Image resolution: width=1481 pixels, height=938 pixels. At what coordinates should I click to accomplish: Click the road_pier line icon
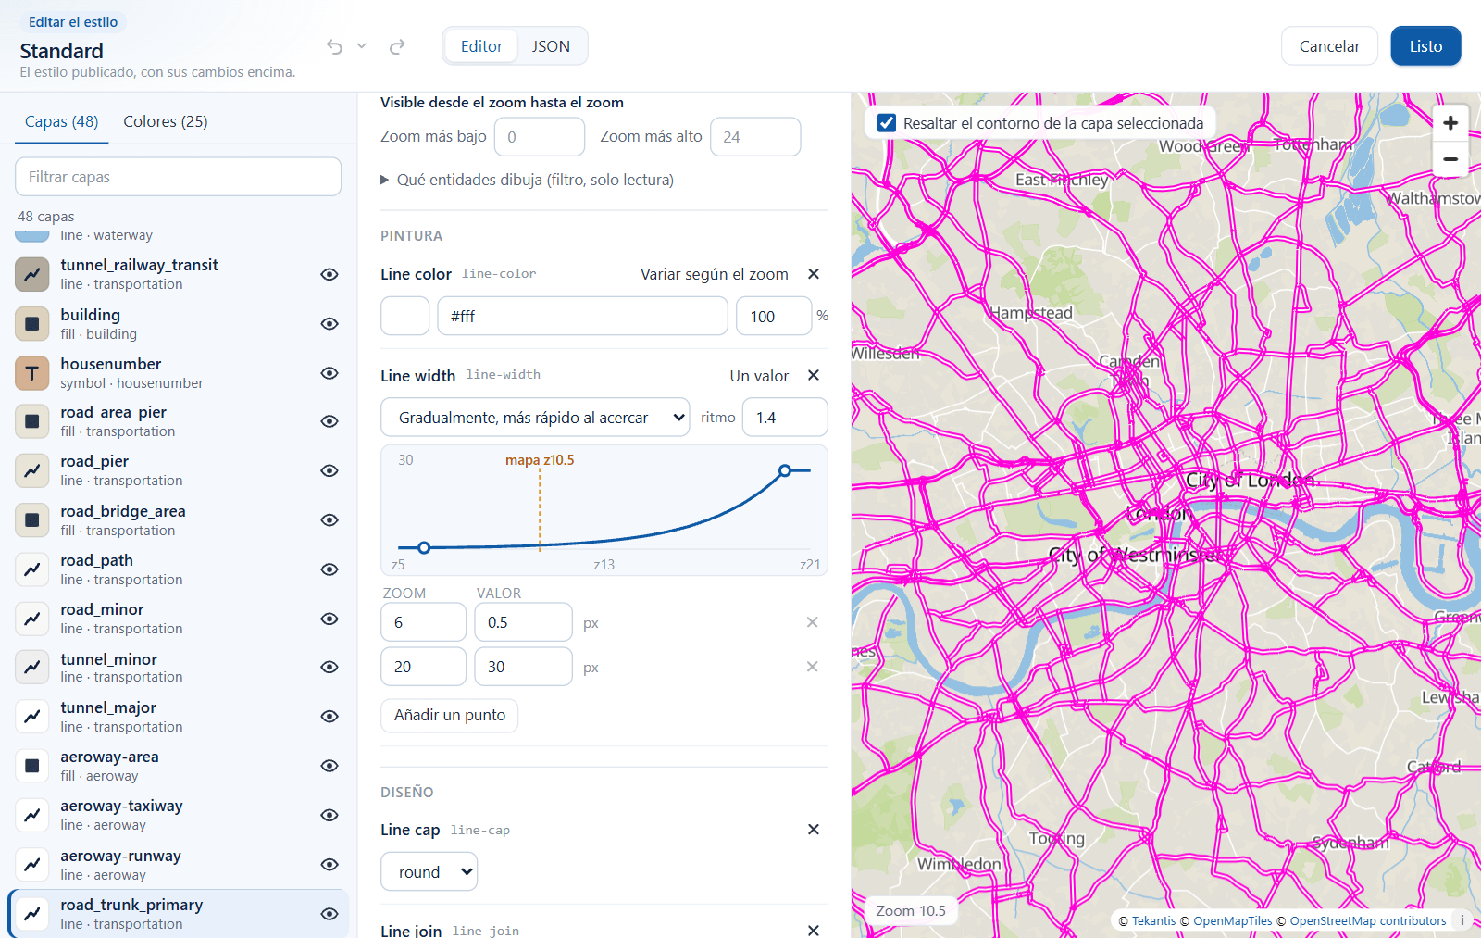tap(32, 470)
